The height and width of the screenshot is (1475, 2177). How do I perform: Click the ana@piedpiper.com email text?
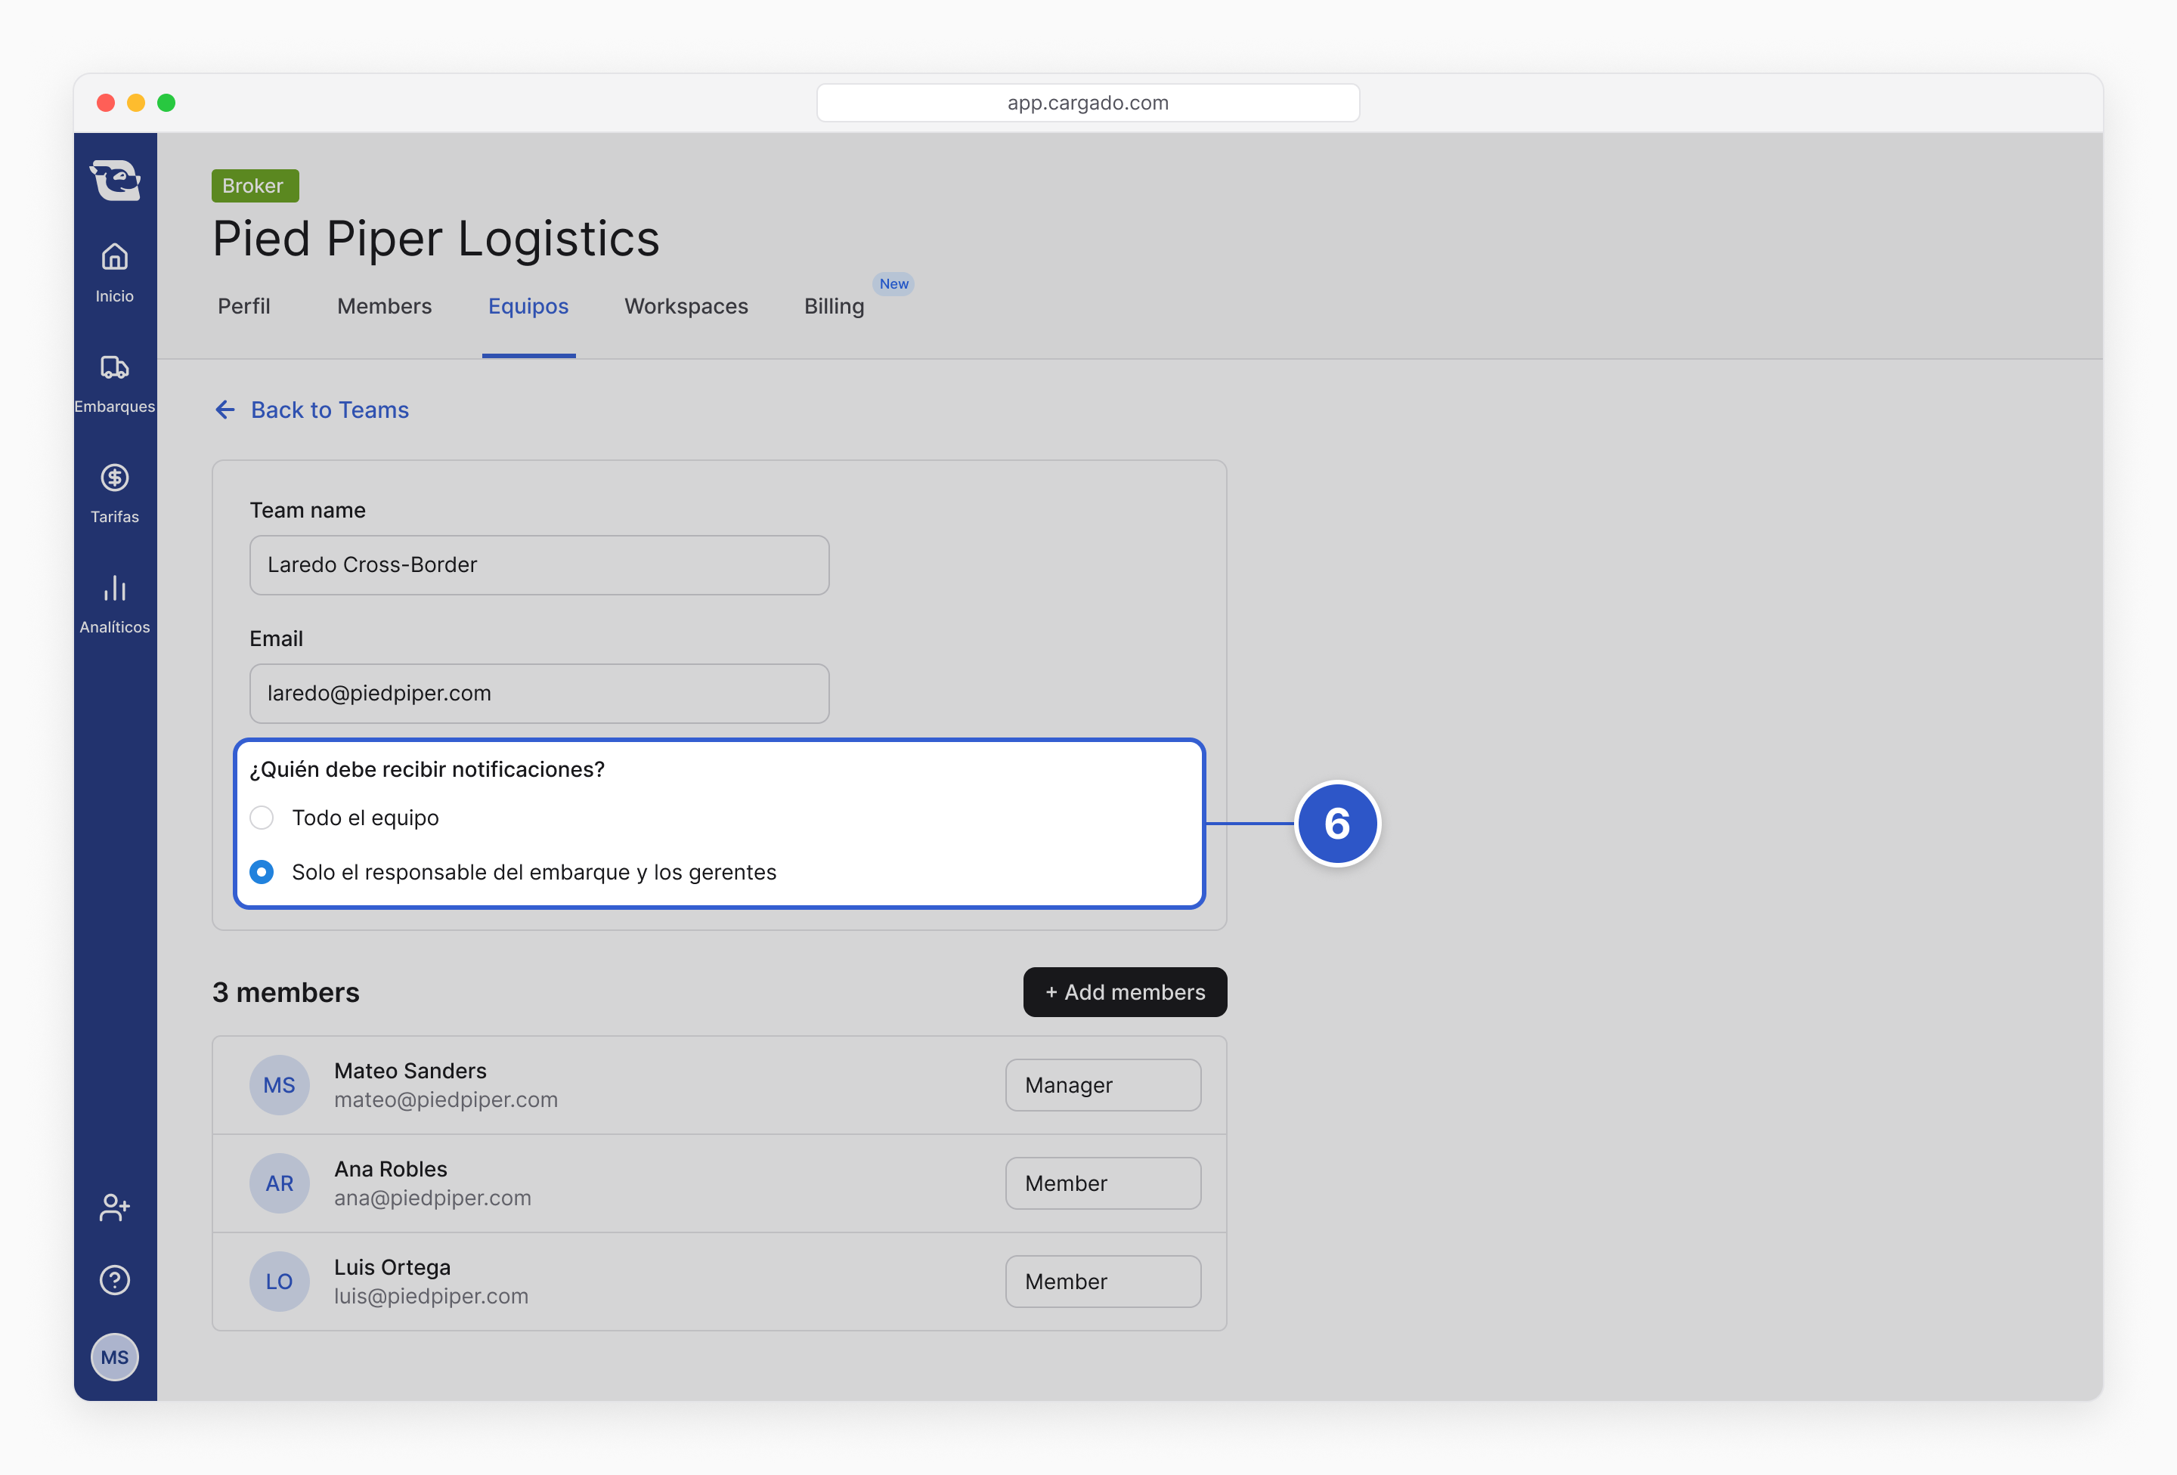pos(433,1198)
